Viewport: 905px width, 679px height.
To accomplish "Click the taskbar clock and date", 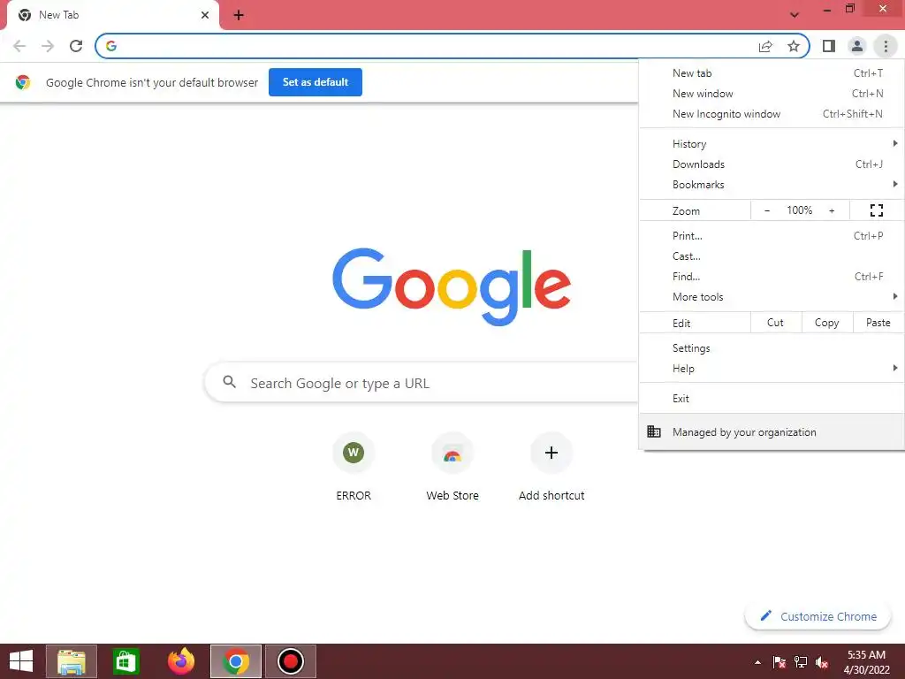I will click(x=866, y=662).
